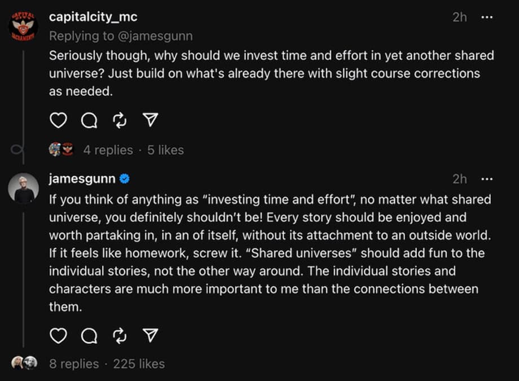
Task: Open jamesgunn profile picture
Action: (24, 187)
